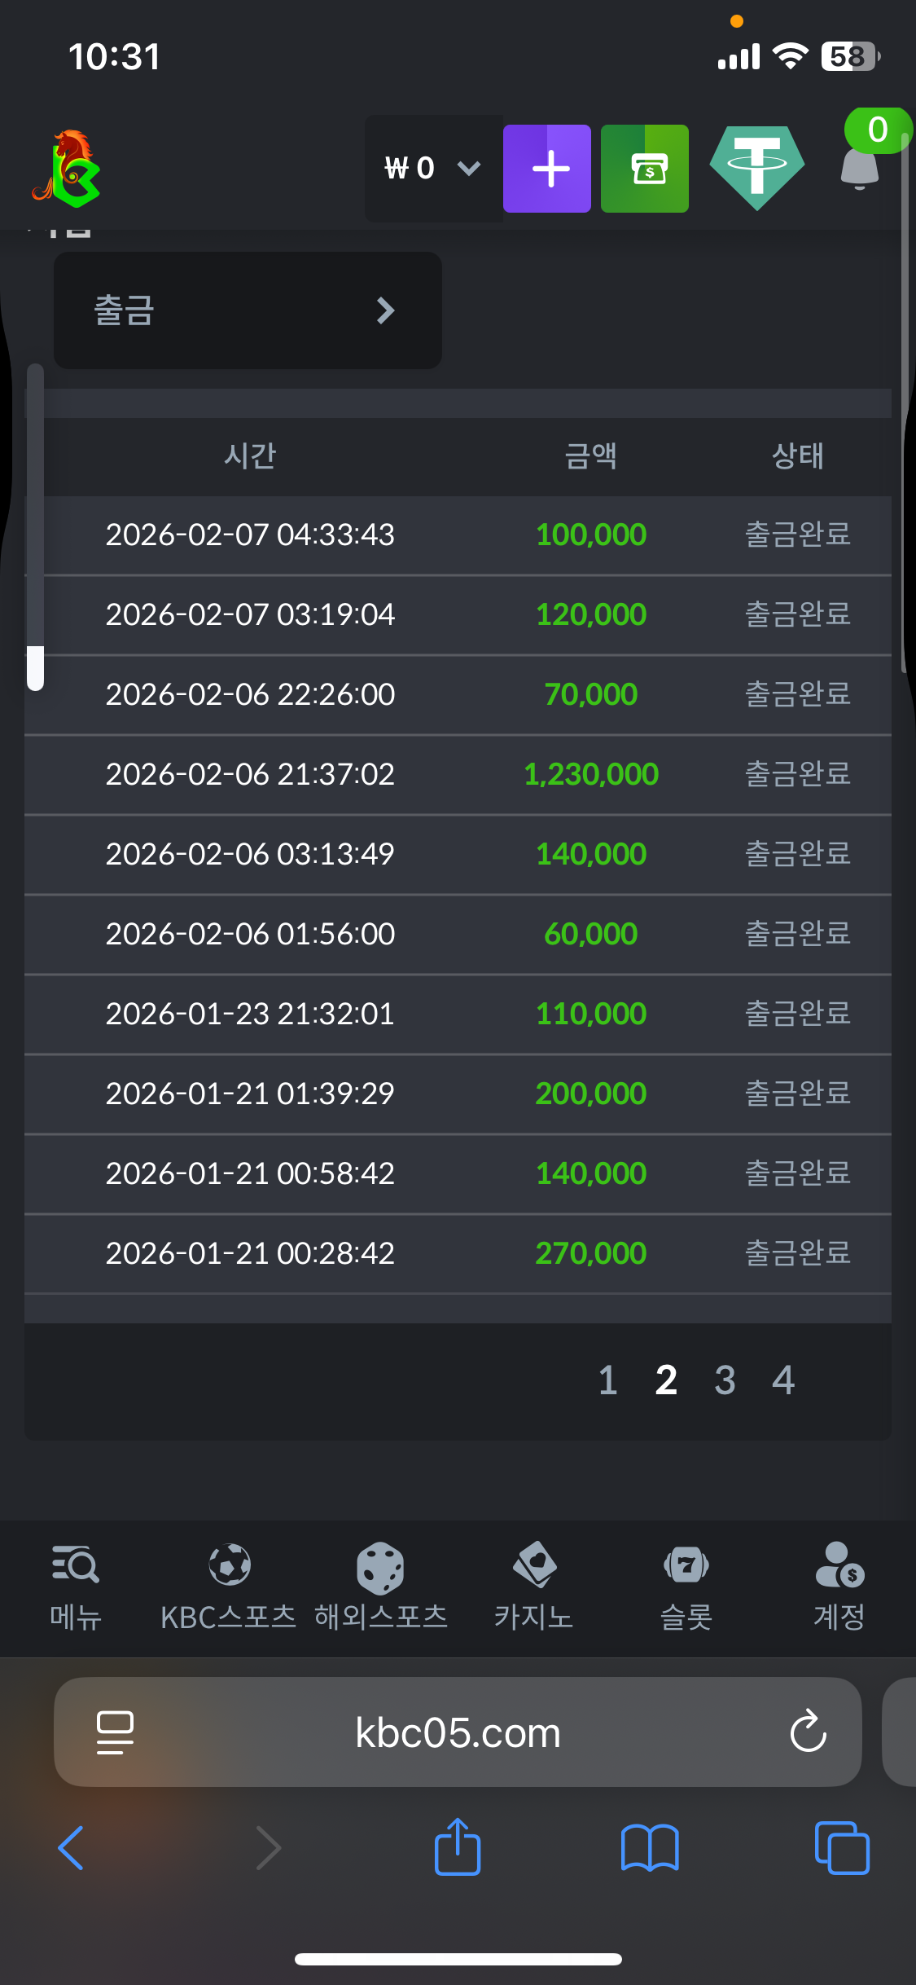Tap the purple plus deposit button
This screenshot has height=1985, width=916.
[x=546, y=169]
